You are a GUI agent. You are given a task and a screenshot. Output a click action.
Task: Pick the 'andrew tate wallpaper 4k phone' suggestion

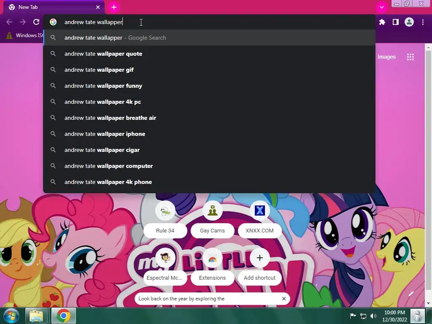tap(209, 182)
